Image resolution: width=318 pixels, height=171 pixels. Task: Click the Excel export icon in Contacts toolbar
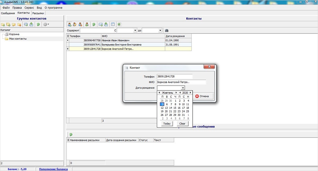120,25
